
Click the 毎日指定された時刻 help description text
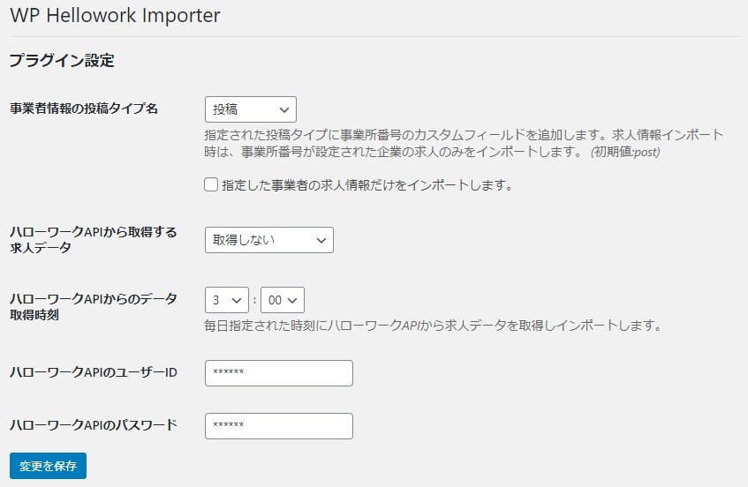click(433, 326)
